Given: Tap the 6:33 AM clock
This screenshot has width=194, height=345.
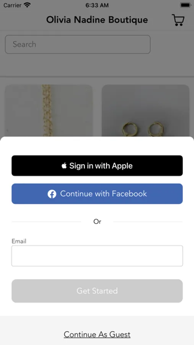Looking at the screenshot, I should click(x=97, y=5).
